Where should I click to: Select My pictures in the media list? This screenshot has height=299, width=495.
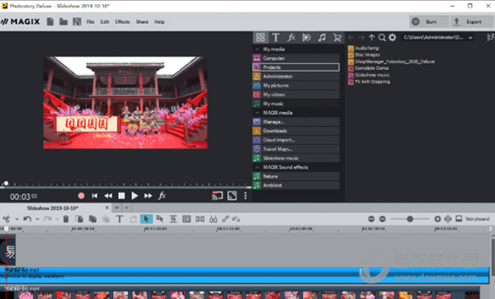[296, 86]
